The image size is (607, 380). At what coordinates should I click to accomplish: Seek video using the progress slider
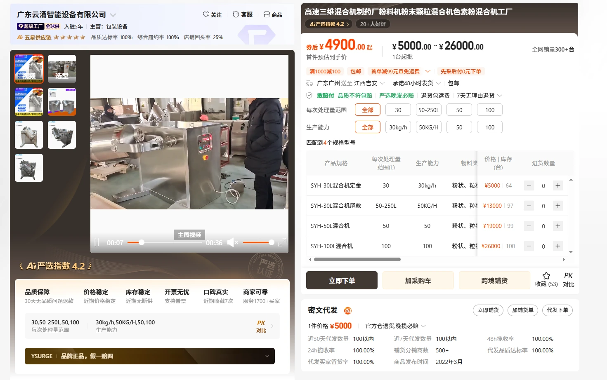click(165, 242)
